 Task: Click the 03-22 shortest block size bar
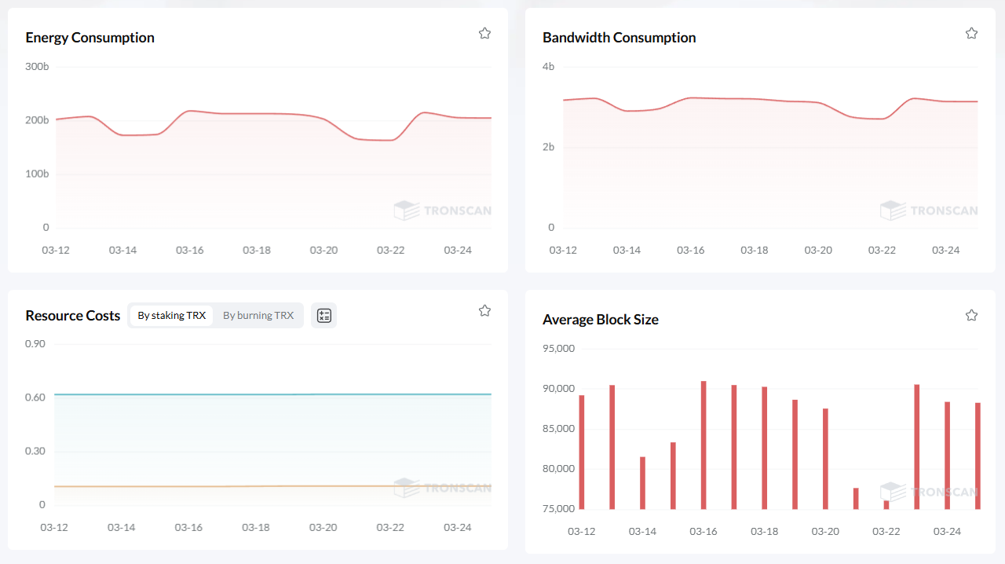pyautogui.click(x=886, y=504)
